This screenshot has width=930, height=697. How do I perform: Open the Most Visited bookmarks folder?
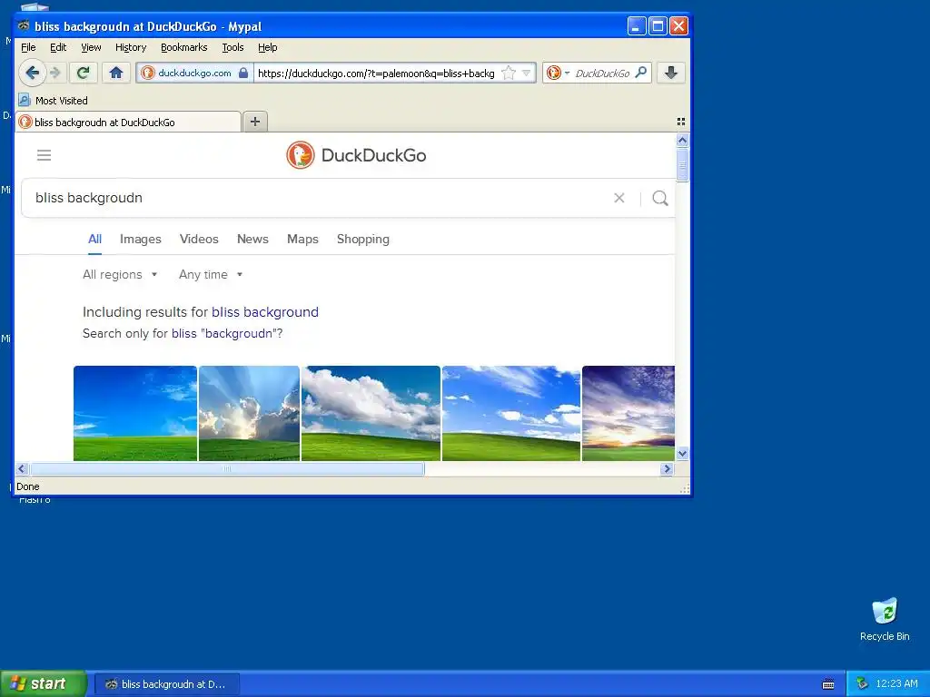[x=54, y=100]
